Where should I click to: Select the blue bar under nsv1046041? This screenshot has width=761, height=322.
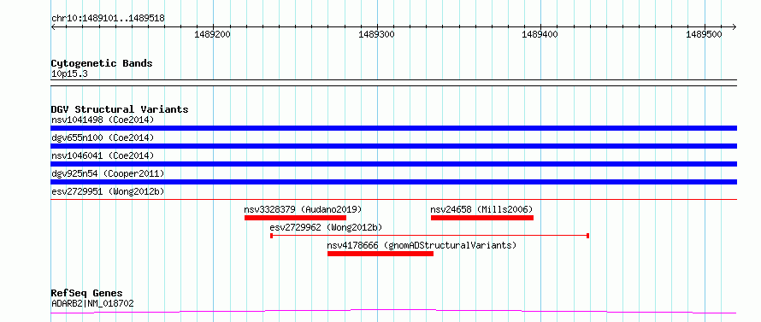[393, 164]
